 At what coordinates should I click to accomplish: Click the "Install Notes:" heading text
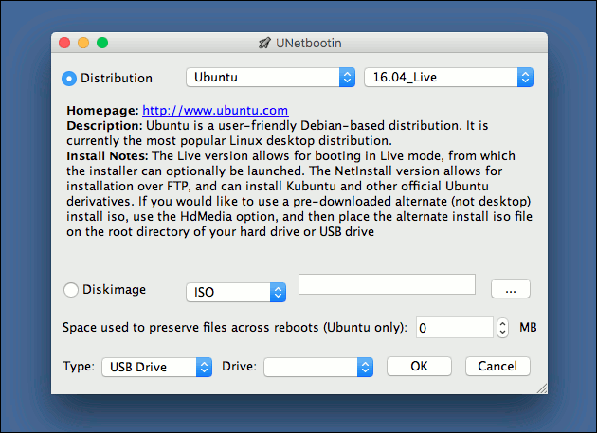107,156
